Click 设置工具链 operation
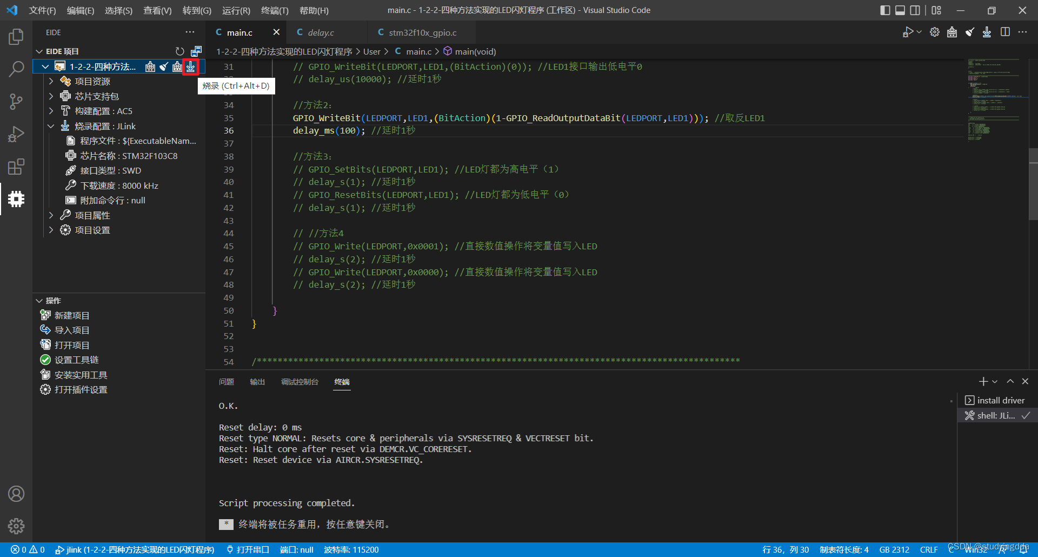Screen dimensions: 1038x557 [76, 360]
